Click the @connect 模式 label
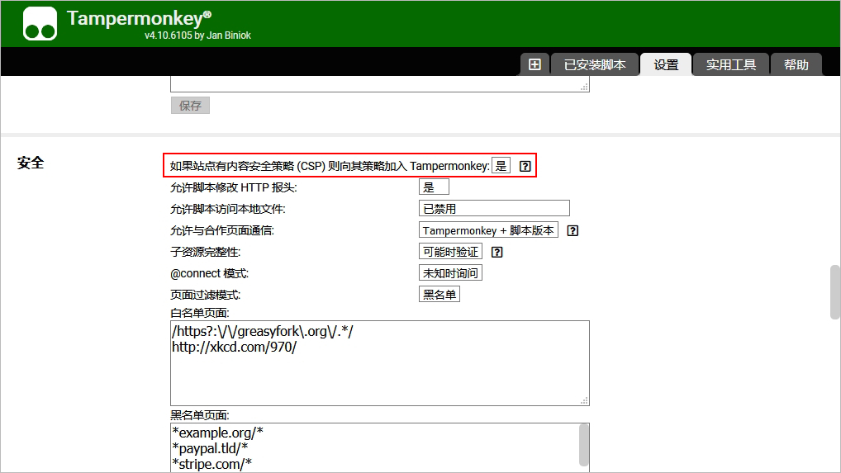The image size is (841, 473). coord(209,273)
